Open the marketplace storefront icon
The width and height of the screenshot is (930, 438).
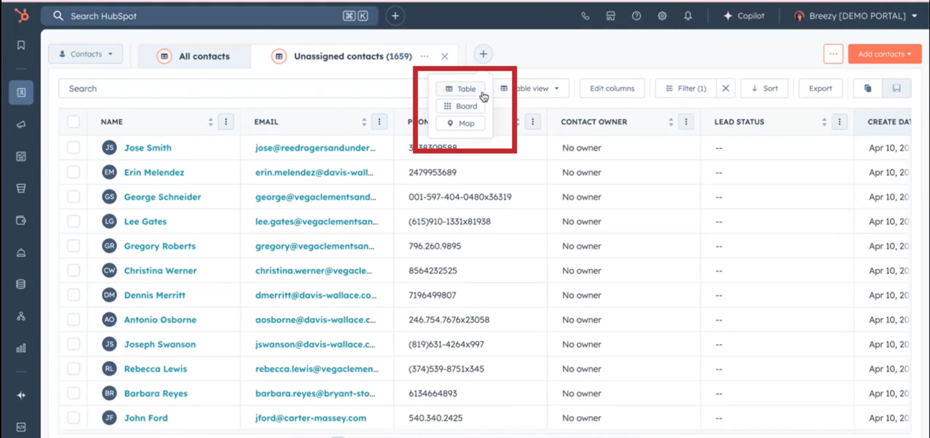[611, 16]
